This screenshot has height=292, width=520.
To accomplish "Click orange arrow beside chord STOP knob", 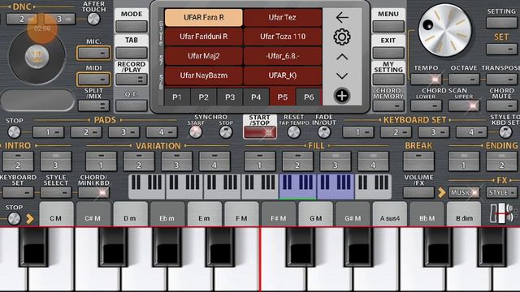I will [30, 218].
